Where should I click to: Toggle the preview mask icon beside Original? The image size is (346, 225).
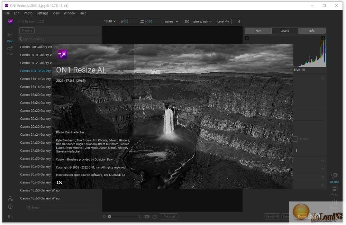(155, 217)
